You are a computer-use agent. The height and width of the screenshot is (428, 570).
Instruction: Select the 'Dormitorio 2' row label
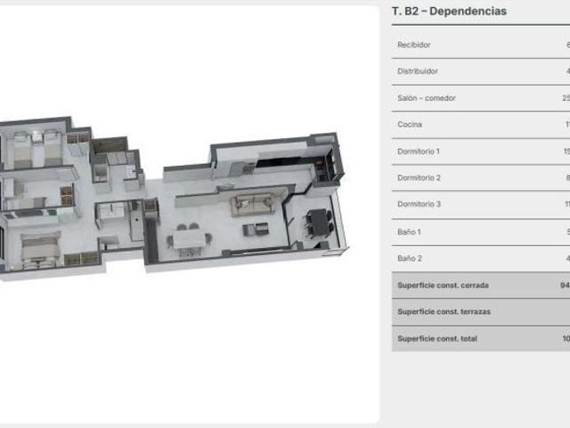coord(419,178)
